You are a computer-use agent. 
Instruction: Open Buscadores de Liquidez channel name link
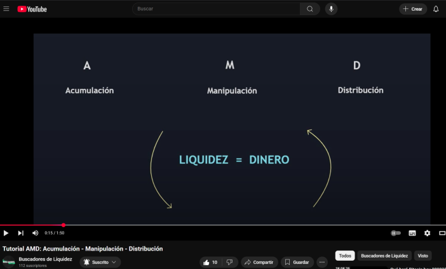tap(45, 259)
